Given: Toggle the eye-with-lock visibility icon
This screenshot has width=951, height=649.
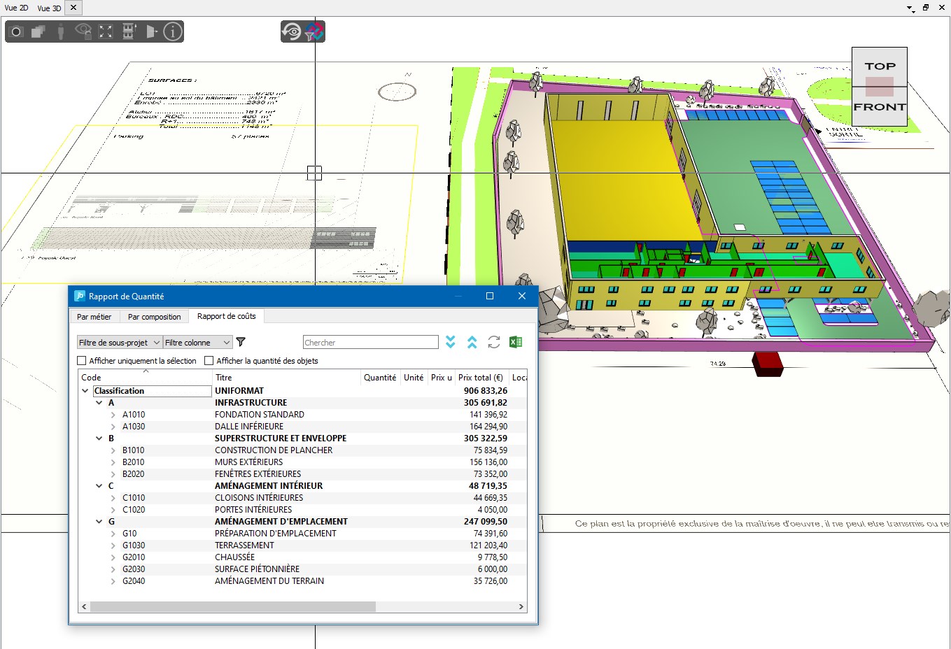Looking at the screenshot, I should 83,31.
